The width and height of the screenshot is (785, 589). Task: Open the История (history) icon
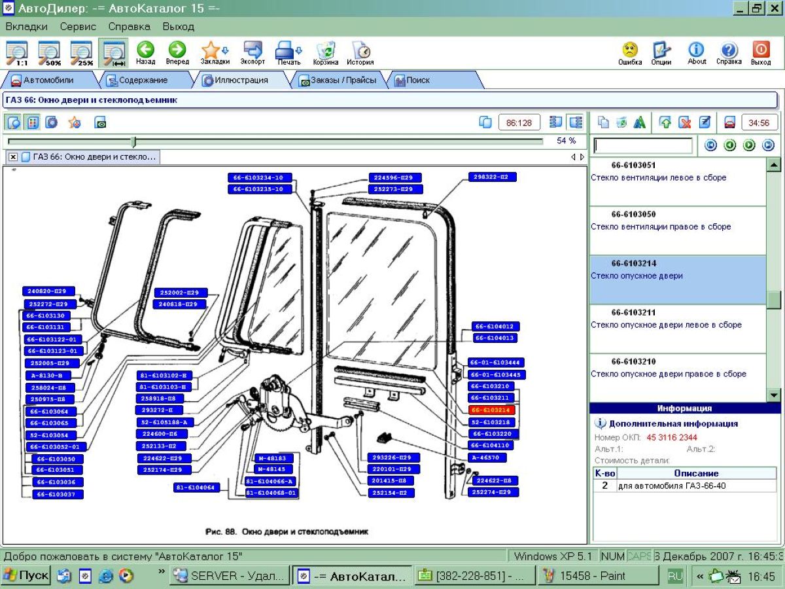pos(360,52)
